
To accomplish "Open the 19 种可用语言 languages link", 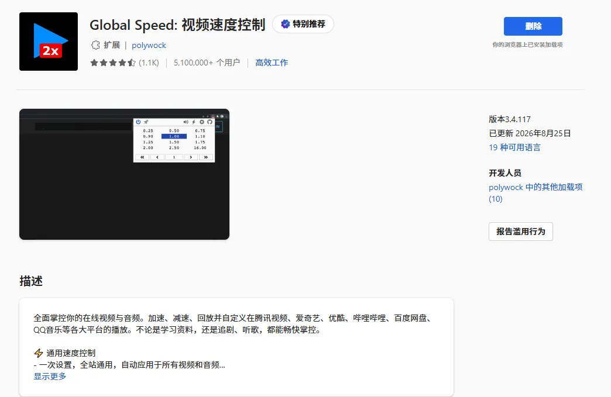I will coord(515,147).
